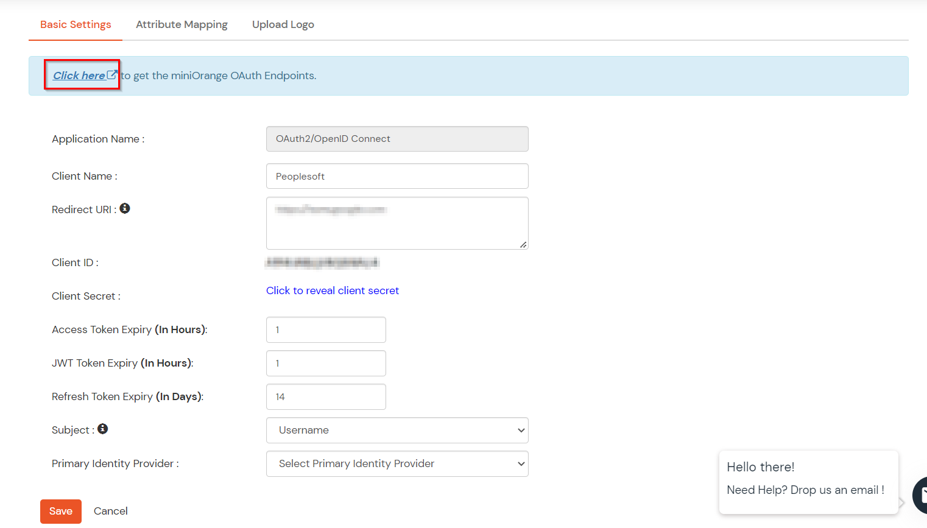927x528 pixels.
Task: Click the gray chevron beside the help popup
Action: click(901, 502)
